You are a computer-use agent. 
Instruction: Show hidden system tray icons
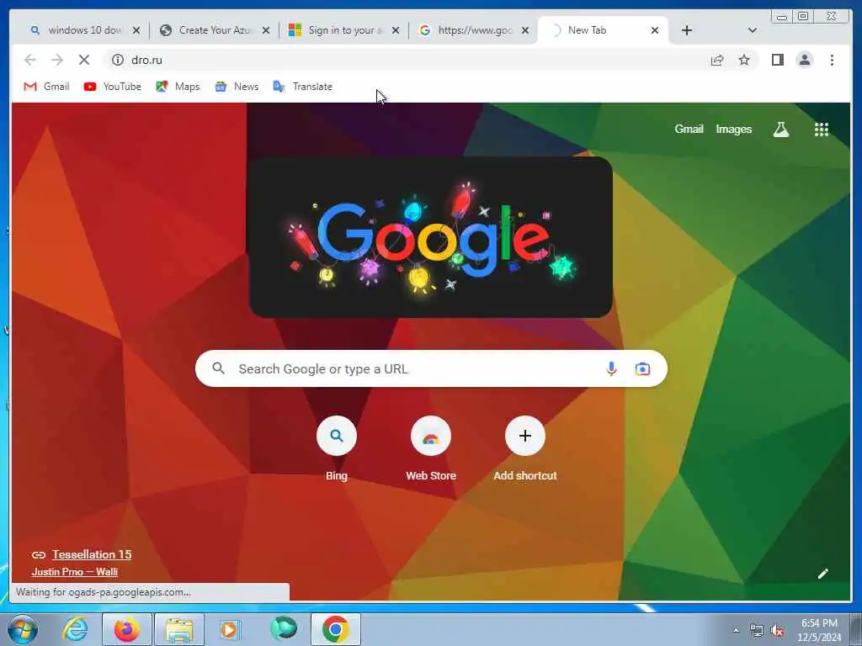736,631
